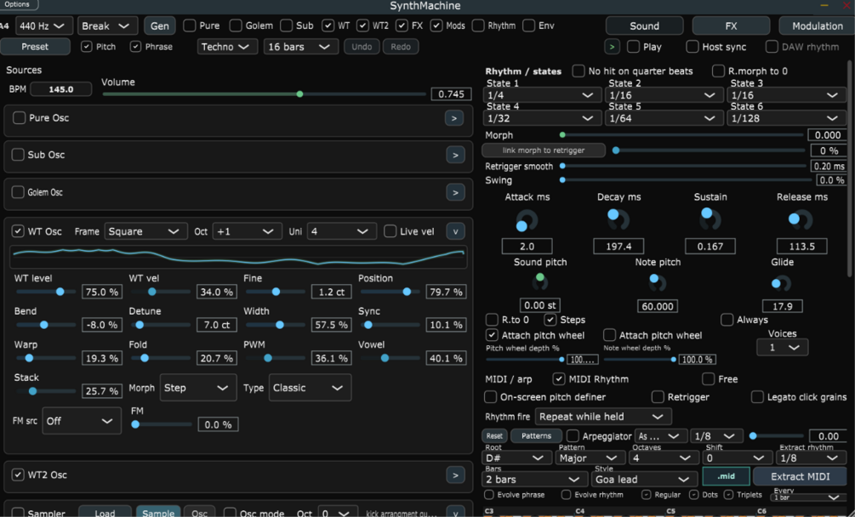
Task: Click the Preset button
Action: (x=35, y=47)
